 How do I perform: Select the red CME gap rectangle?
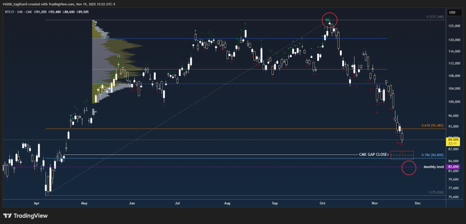402,155
